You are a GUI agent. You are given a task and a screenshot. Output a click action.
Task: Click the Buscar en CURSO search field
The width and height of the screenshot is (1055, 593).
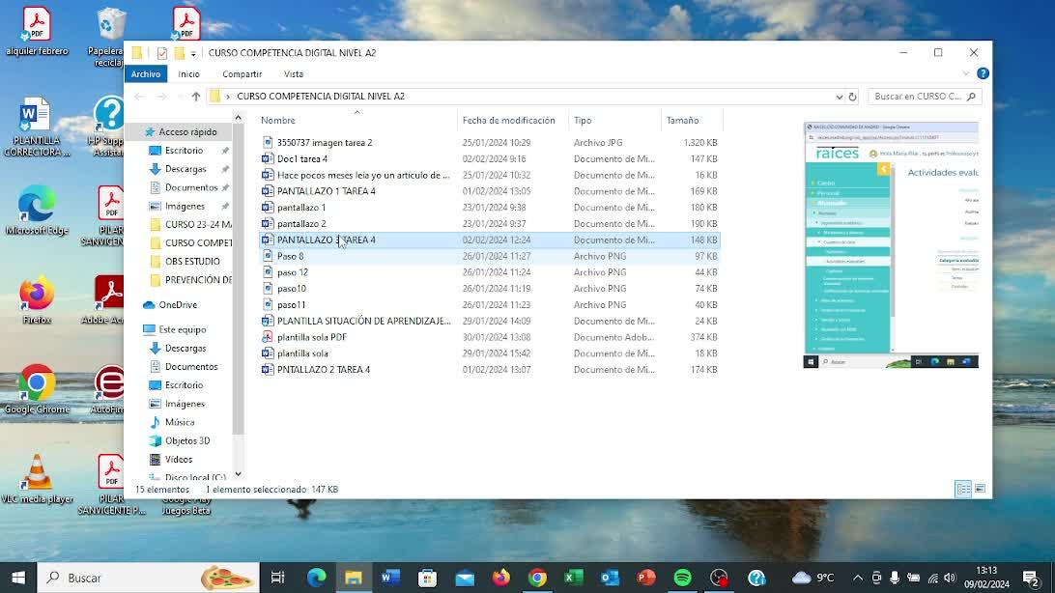point(918,97)
